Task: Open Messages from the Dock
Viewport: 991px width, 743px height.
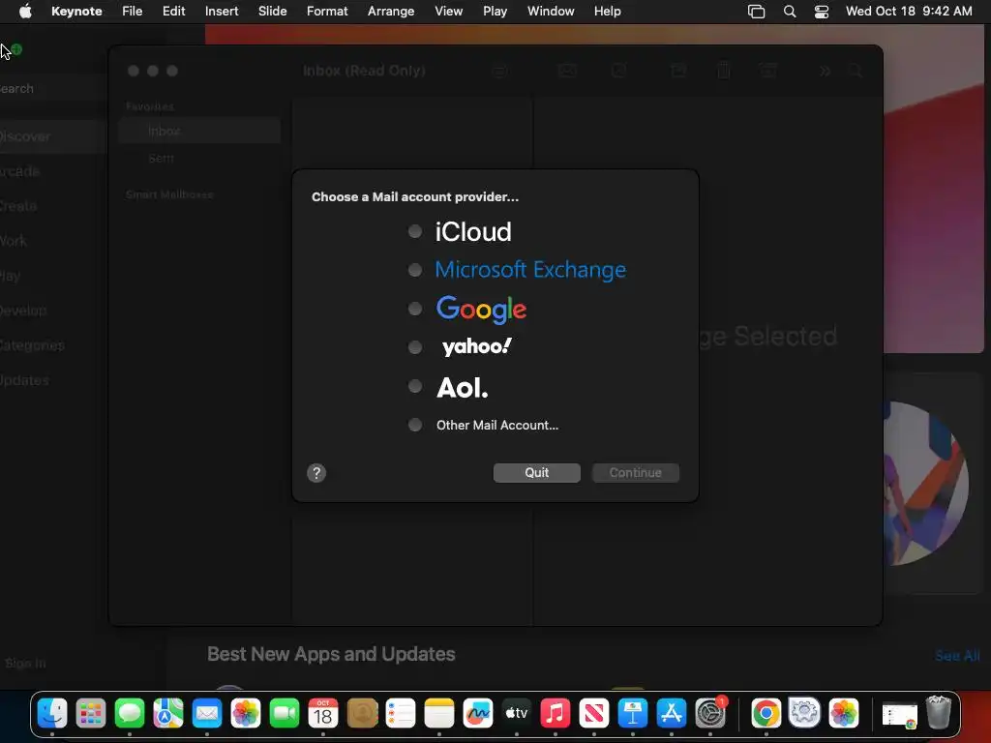Action: tap(130, 714)
